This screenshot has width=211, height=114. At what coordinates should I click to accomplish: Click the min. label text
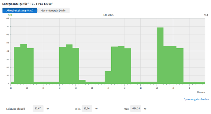click(x=78, y=109)
